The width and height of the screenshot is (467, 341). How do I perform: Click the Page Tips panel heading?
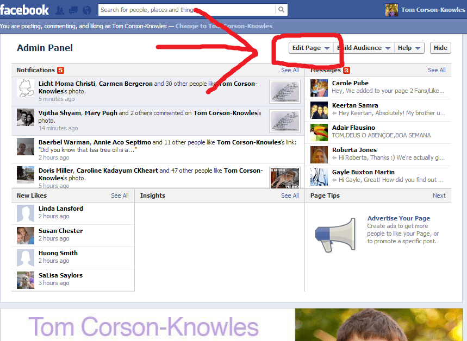click(x=325, y=195)
